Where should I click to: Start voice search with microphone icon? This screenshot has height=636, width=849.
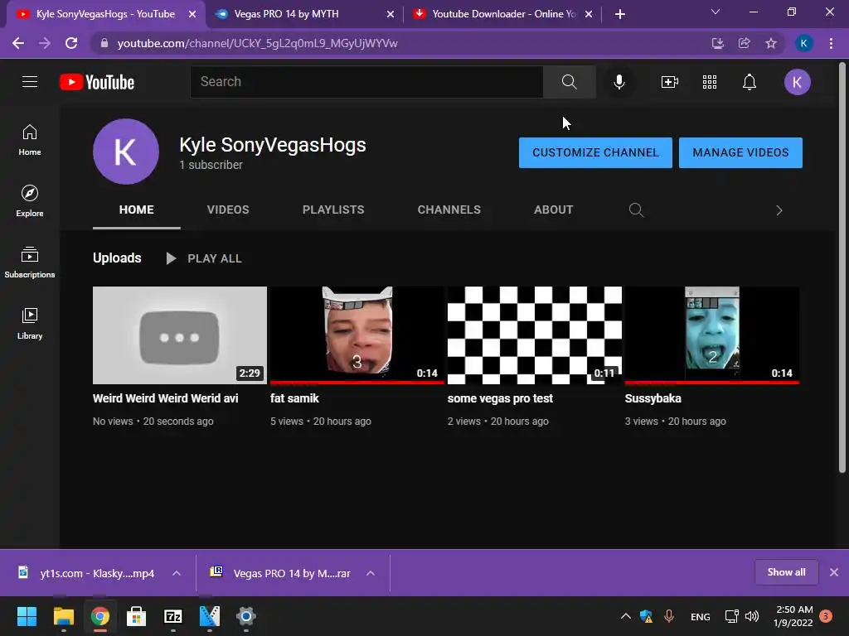[x=619, y=82]
